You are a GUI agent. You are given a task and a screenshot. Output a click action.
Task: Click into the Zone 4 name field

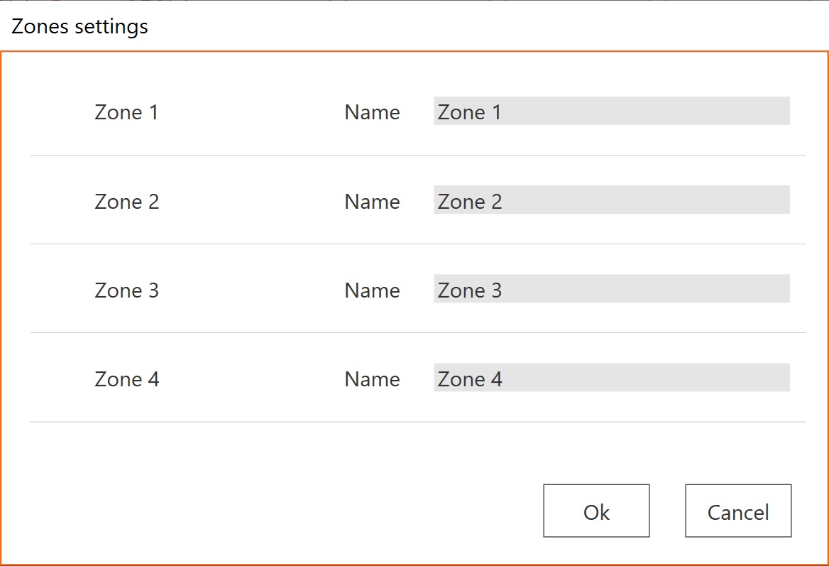[611, 378]
